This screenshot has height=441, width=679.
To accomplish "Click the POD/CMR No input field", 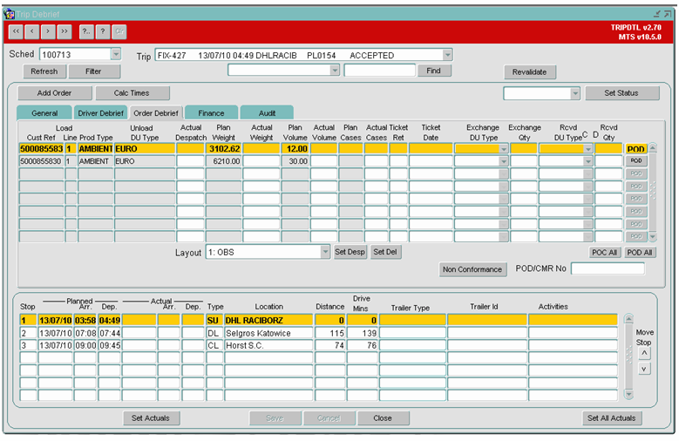I will point(608,268).
